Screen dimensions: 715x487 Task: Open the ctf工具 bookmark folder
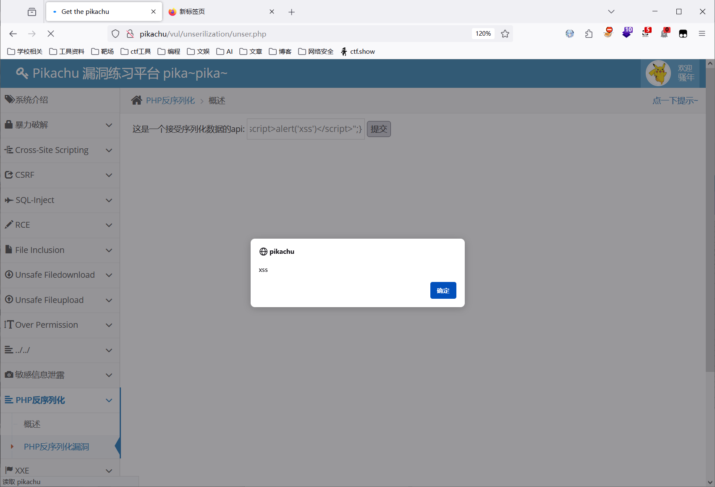pyautogui.click(x=136, y=51)
